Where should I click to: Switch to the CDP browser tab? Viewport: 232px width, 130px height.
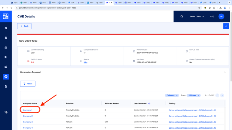point(71,2)
